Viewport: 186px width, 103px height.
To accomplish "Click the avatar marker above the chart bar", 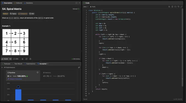I will pos(18,87).
